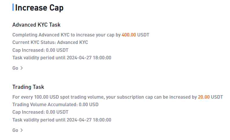Click the Trading Volume Accumulated: 0.00 USD line
Screen dimensions: 230x140
tap(55, 104)
